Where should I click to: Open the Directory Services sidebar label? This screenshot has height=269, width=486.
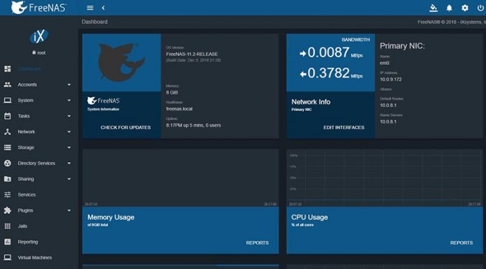pyautogui.click(x=36, y=163)
